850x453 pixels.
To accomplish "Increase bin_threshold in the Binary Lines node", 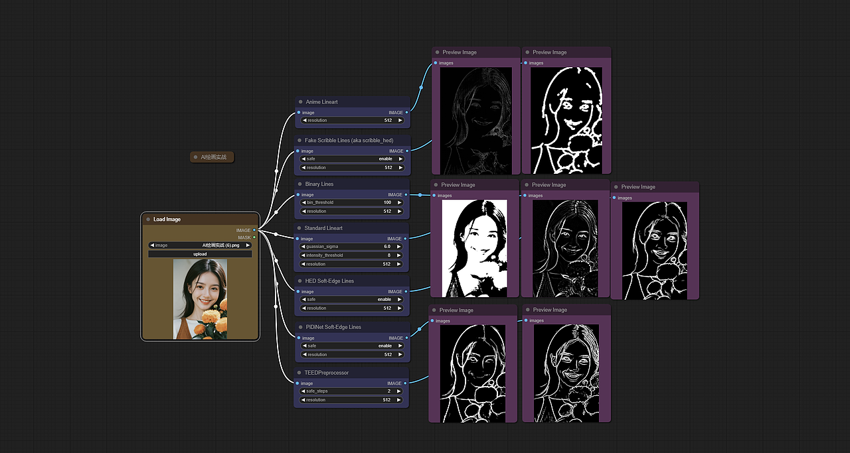I will pos(400,203).
